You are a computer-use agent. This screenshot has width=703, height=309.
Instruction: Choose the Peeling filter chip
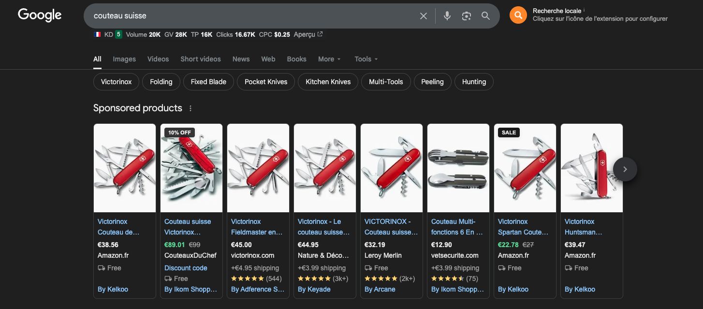[432, 82]
